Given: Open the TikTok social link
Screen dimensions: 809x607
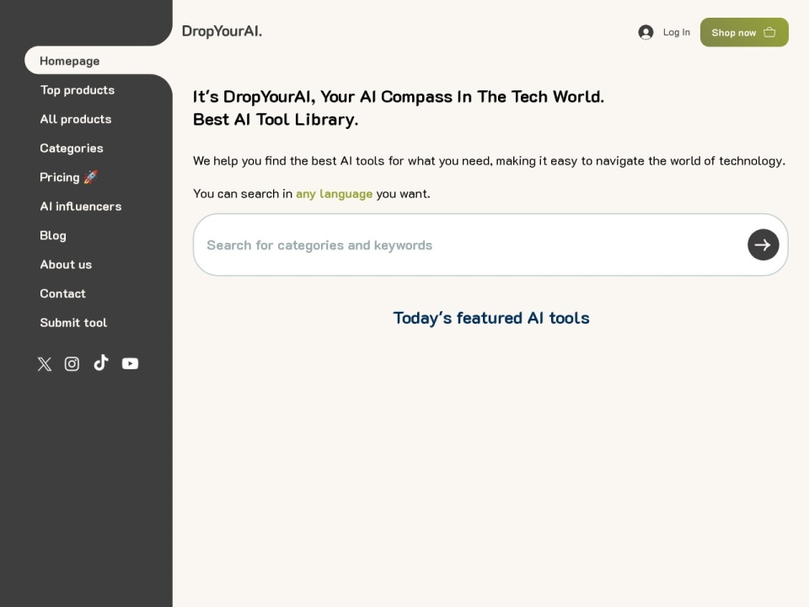Looking at the screenshot, I should click(101, 363).
